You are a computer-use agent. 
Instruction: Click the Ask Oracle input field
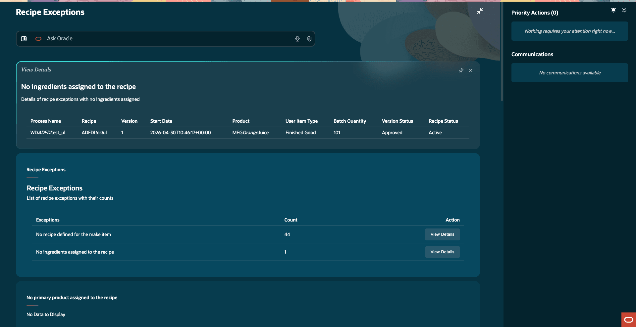click(x=166, y=39)
